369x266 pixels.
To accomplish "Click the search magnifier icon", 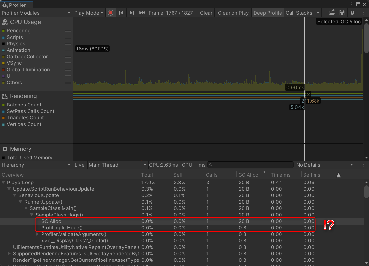I will (211, 165).
